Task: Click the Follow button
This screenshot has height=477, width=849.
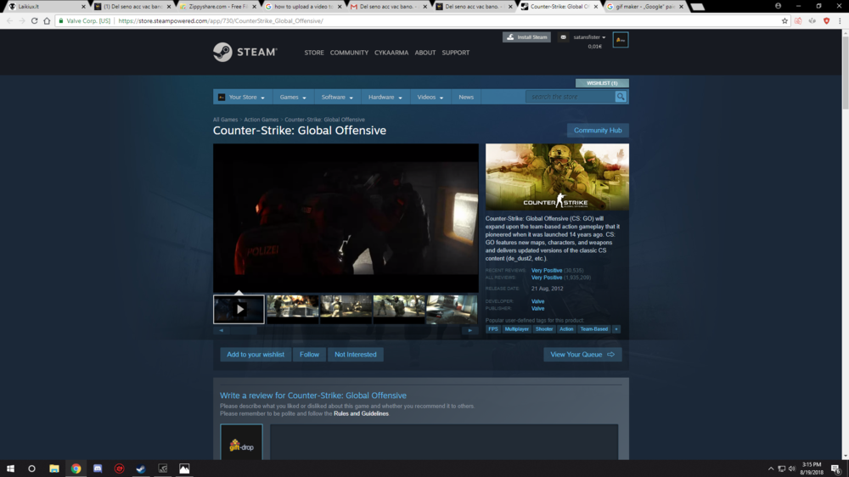Action: point(309,354)
